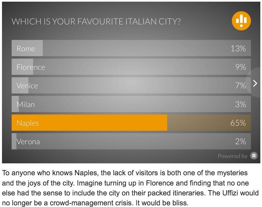Click the 2% Verona percentage
The image size is (262, 207).
coord(240,142)
